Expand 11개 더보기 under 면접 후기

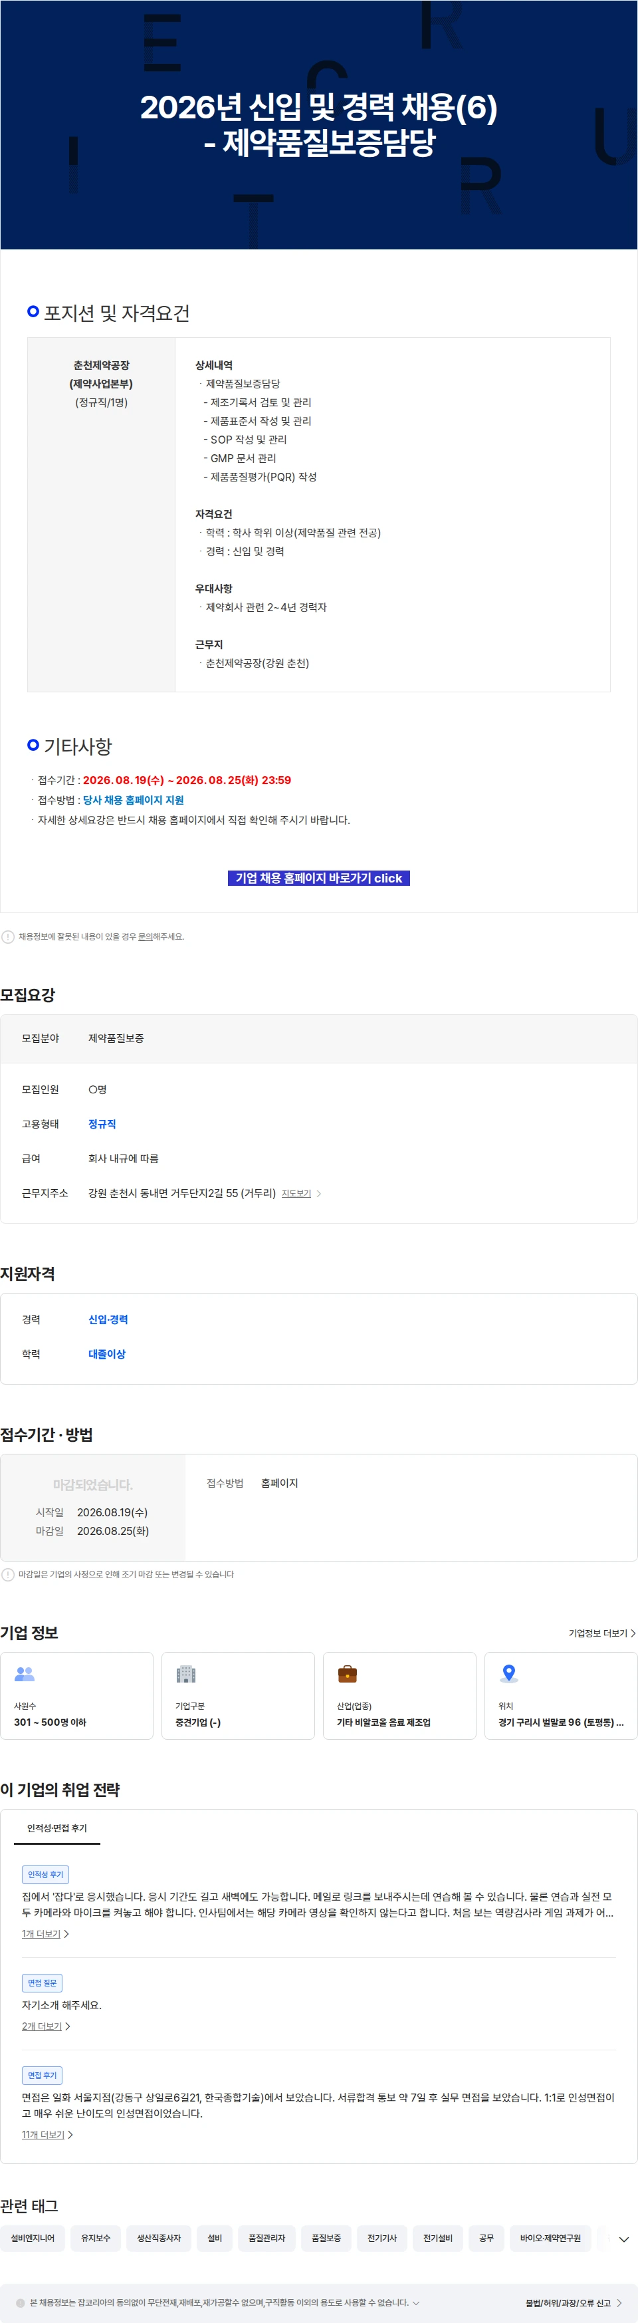click(x=47, y=2135)
